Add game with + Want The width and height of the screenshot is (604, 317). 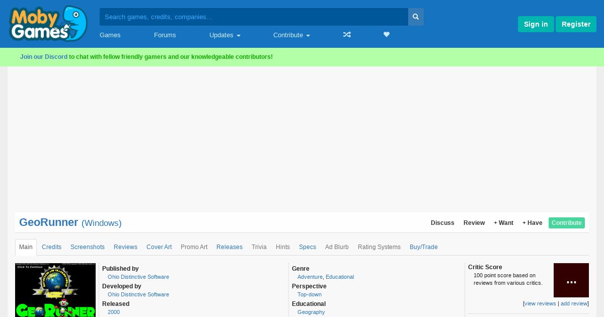tap(503, 223)
